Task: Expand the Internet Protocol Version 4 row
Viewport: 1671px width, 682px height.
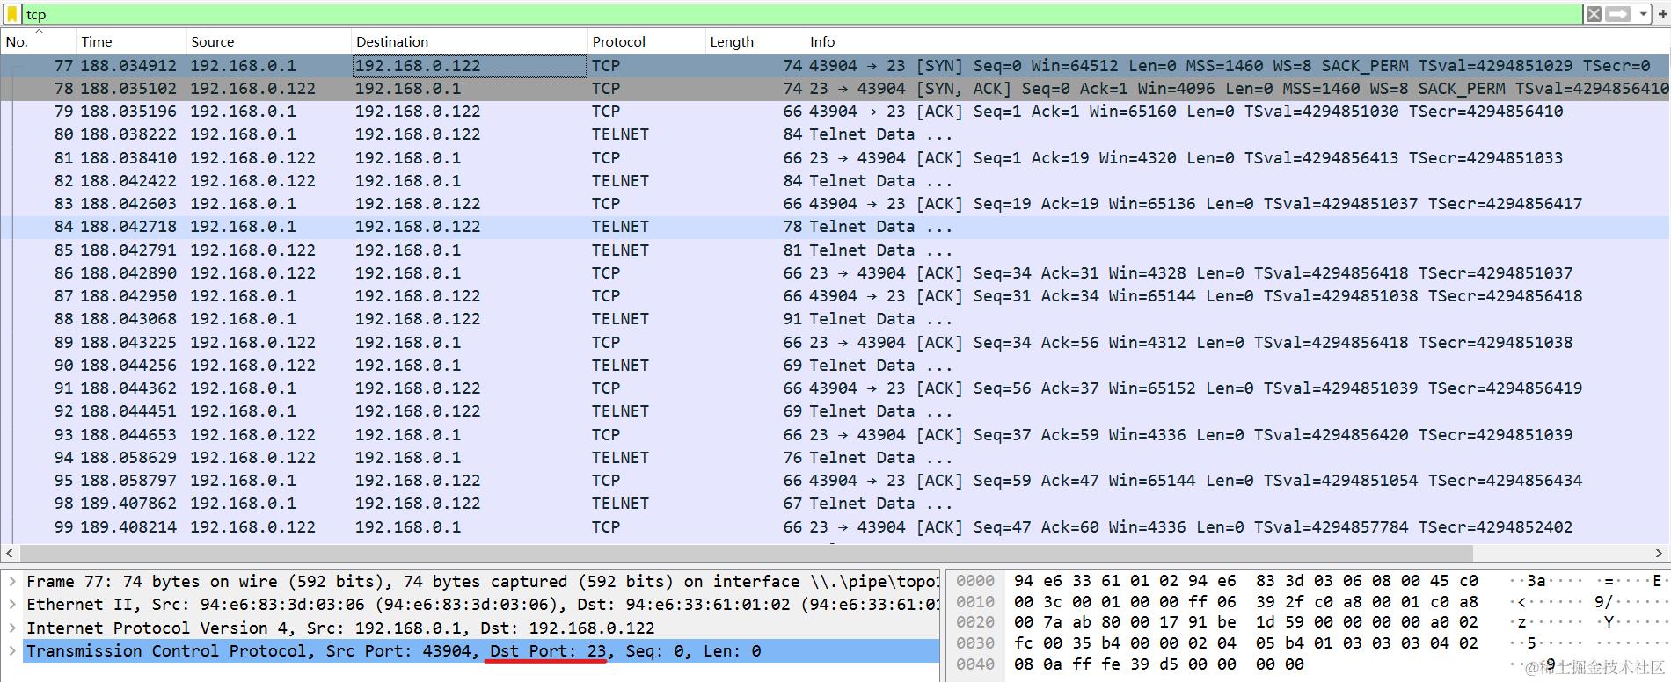Action: pyautogui.click(x=12, y=628)
